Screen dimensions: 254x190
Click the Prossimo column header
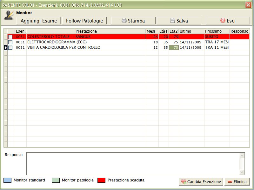[x=217, y=31]
